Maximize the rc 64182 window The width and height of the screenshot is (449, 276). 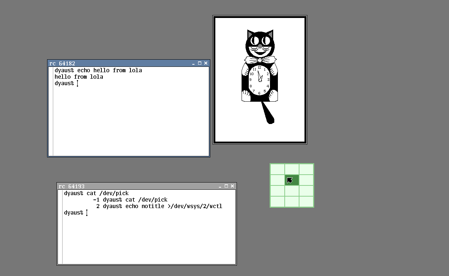pyautogui.click(x=200, y=63)
